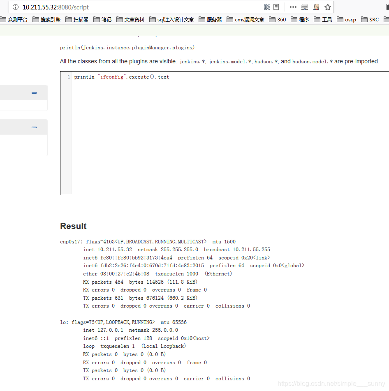This screenshot has height=391, width=389.
Task: Open the library icon at toolbar edge
Action: (x=387, y=7)
